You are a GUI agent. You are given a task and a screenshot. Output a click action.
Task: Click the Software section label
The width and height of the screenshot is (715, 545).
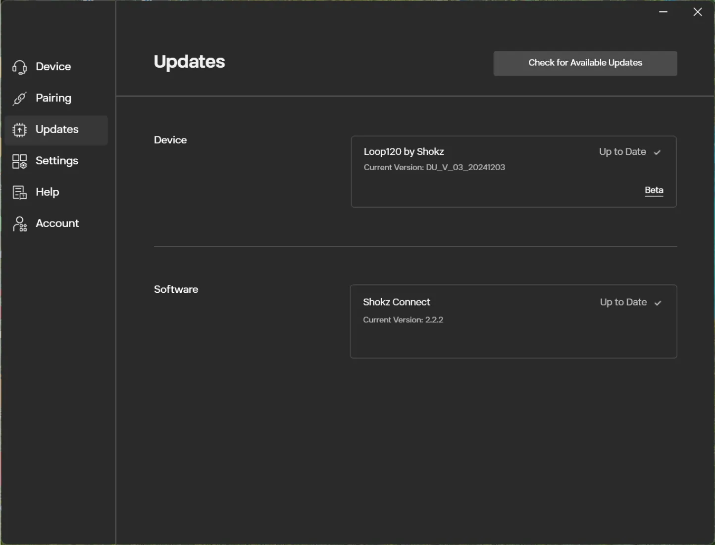click(176, 289)
